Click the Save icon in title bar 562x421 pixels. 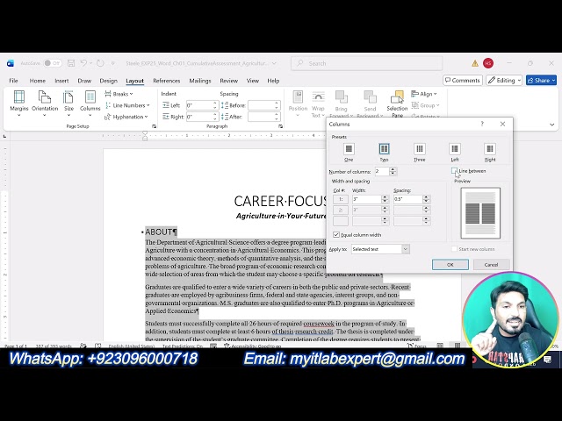point(71,63)
